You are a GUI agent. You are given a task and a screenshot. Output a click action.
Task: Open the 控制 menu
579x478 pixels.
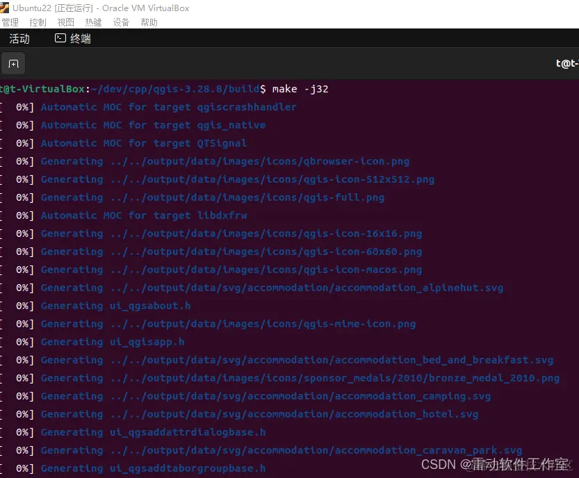(x=38, y=22)
